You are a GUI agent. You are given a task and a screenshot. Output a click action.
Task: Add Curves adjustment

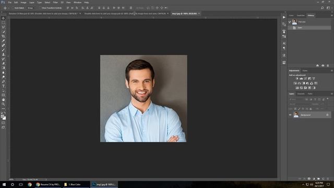point(305,78)
